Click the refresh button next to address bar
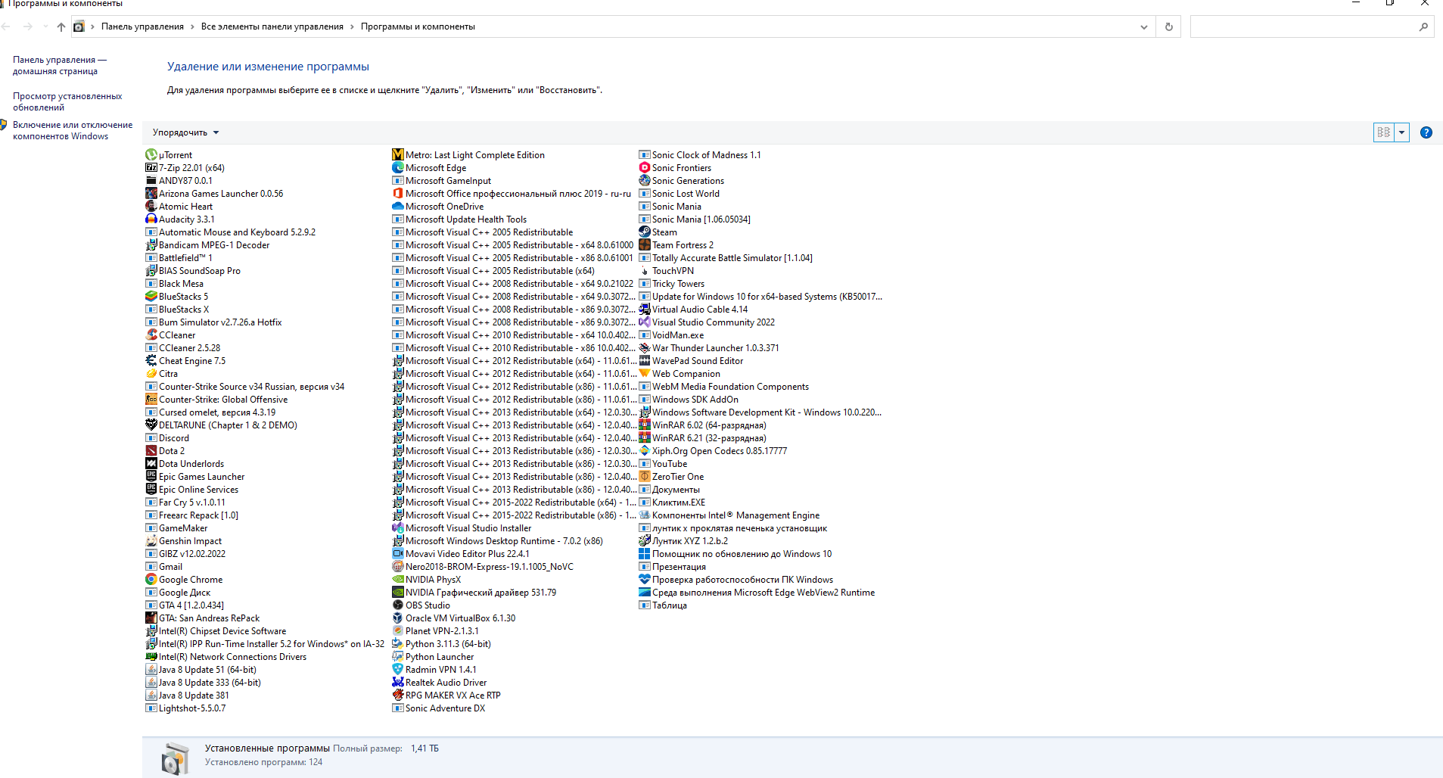This screenshot has height=778, width=1443. click(1169, 26)
